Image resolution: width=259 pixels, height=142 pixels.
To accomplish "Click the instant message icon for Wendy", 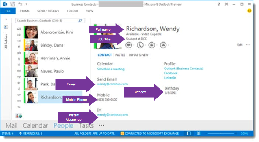I will [x=128, y=45].
